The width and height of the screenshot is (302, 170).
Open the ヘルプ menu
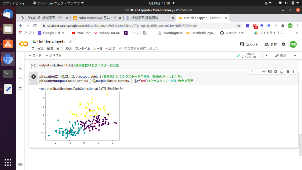pos(110,49)
